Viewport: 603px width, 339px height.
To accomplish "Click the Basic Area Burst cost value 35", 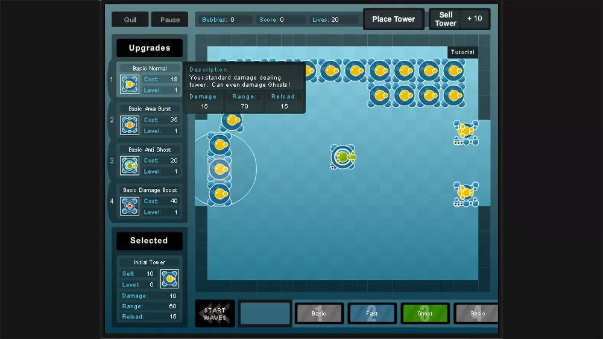I will 174,119.
